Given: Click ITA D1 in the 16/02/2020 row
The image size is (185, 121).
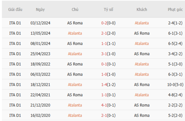Looking at the screenshot, I should coord(15,115).
